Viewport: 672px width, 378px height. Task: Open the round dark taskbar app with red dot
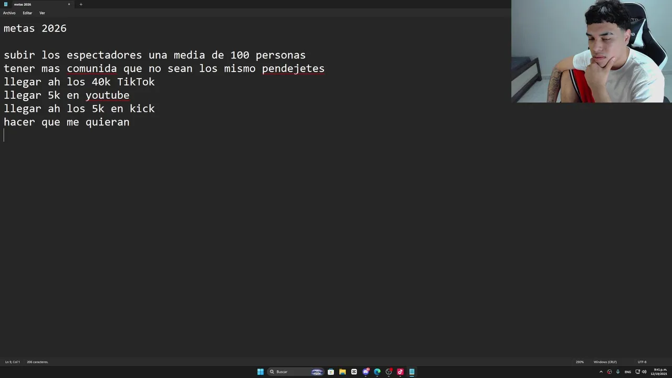[388, 372]
